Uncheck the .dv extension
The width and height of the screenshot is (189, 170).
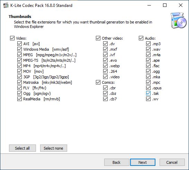click(106, 44)
